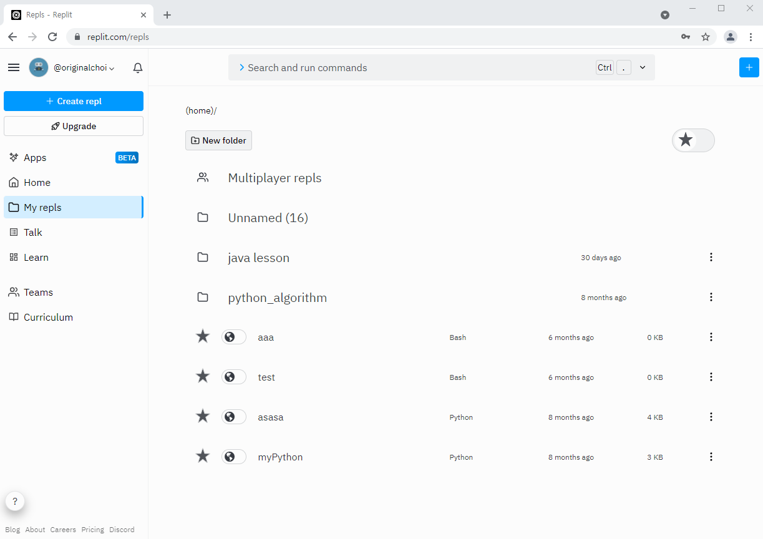Open the About footer link
The image size is (763, 539).
[35, 530]
